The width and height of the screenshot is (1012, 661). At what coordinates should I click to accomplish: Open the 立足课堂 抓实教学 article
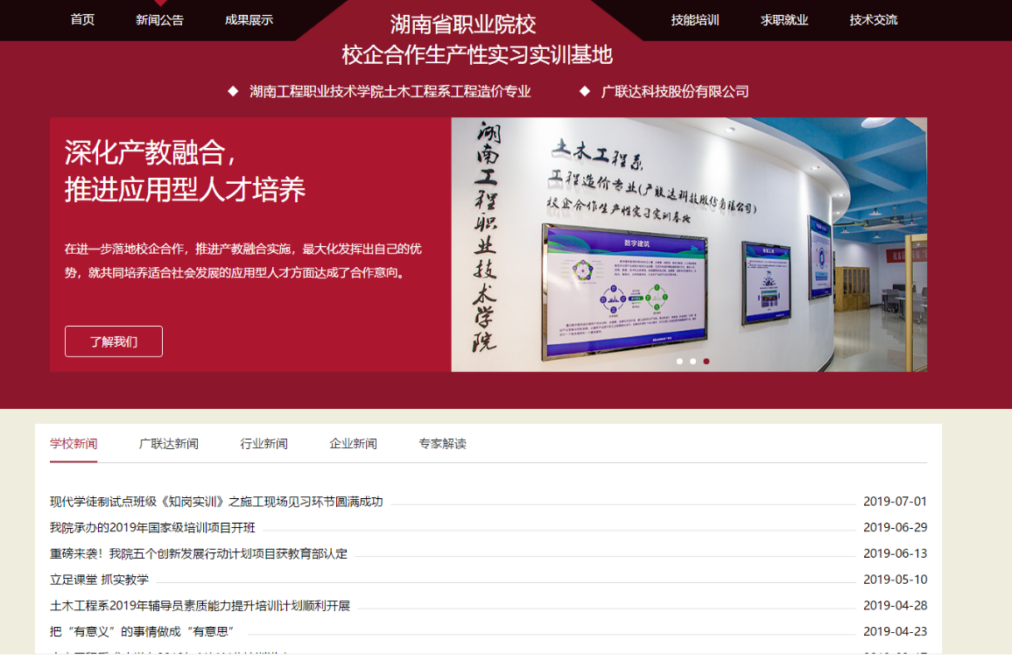pos(99,580)
